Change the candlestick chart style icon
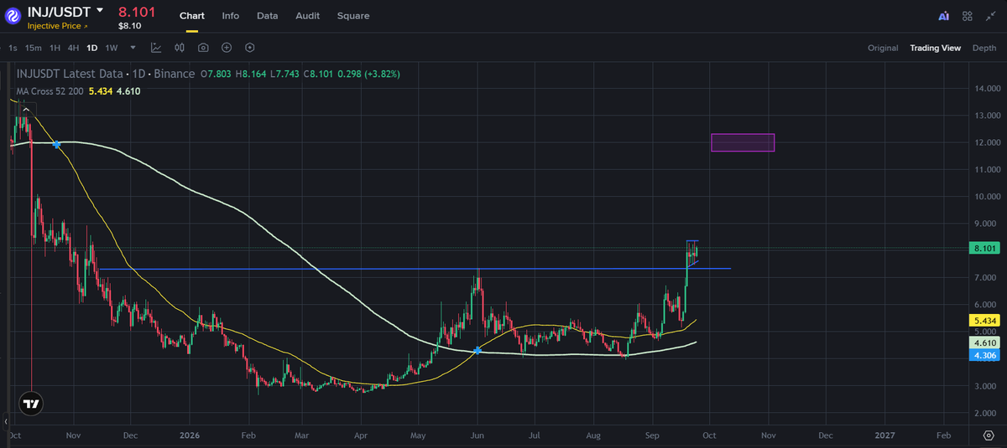Image resolution: width=1007 pixels, height=448 pixels. click(180, 48)
